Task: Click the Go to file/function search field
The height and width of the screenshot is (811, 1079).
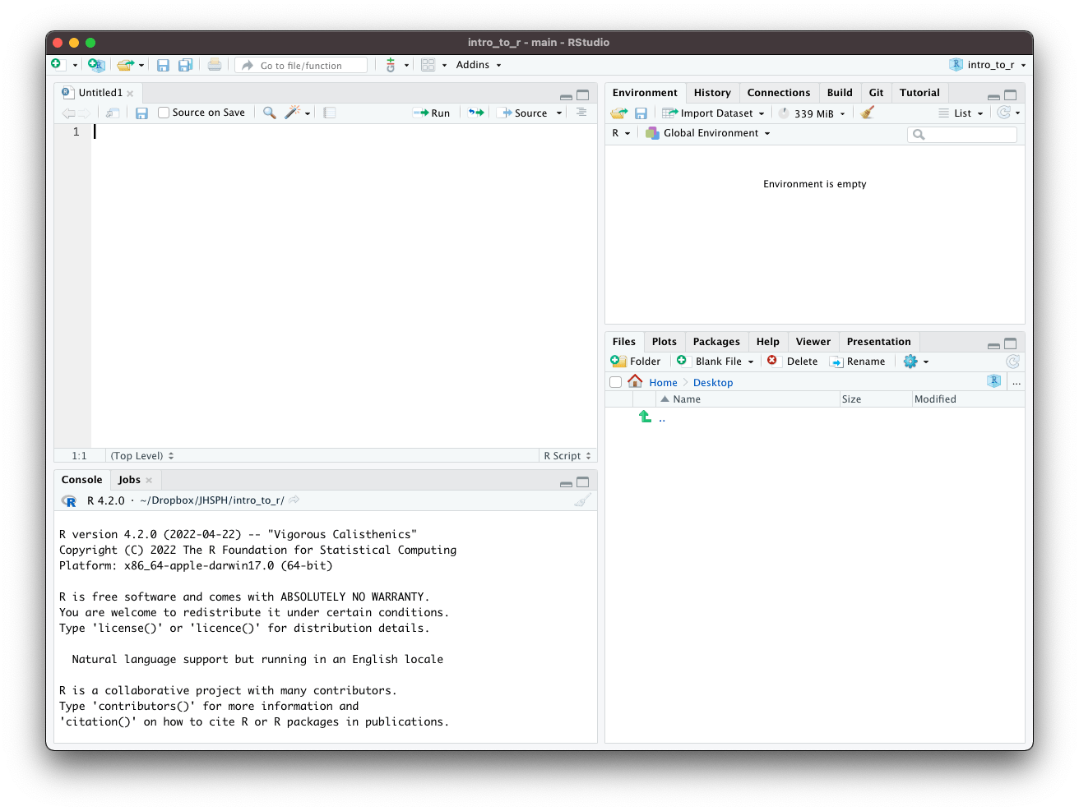Action: point(300,64)
